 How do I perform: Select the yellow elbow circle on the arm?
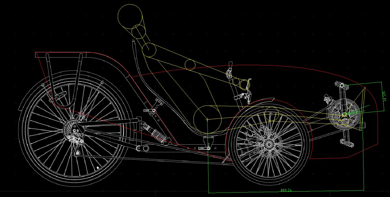tap(190, 65)
